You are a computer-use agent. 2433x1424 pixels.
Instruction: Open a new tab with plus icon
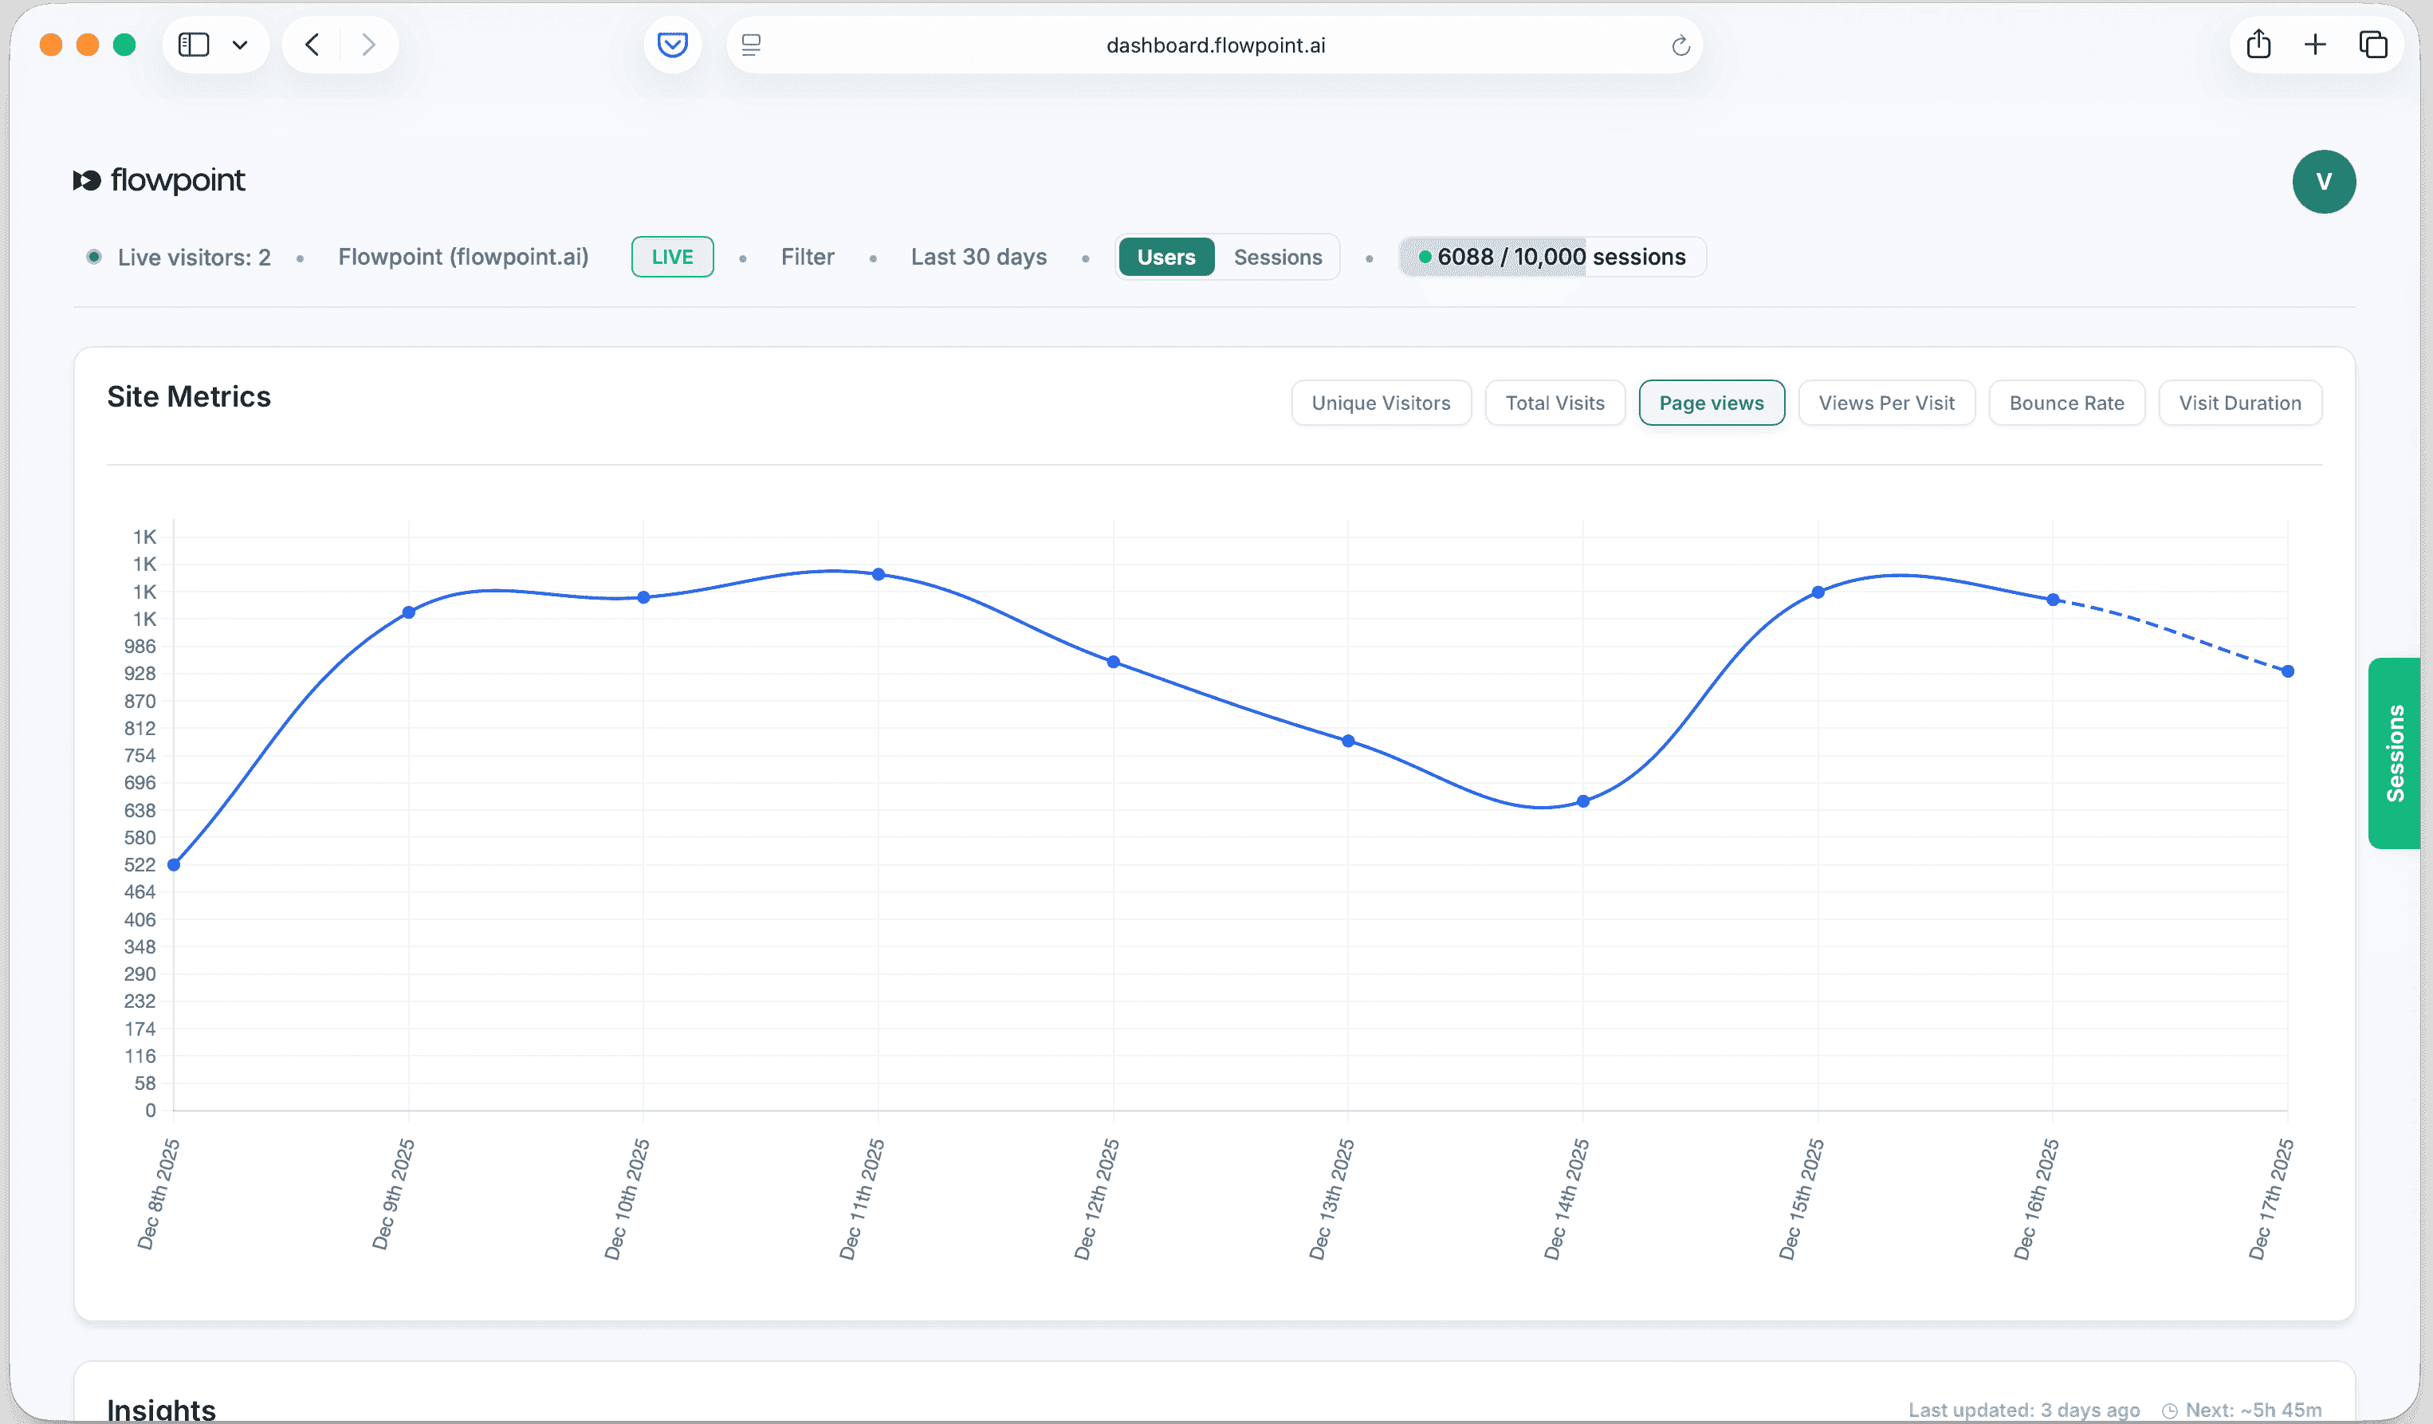tap(2315, 45)
